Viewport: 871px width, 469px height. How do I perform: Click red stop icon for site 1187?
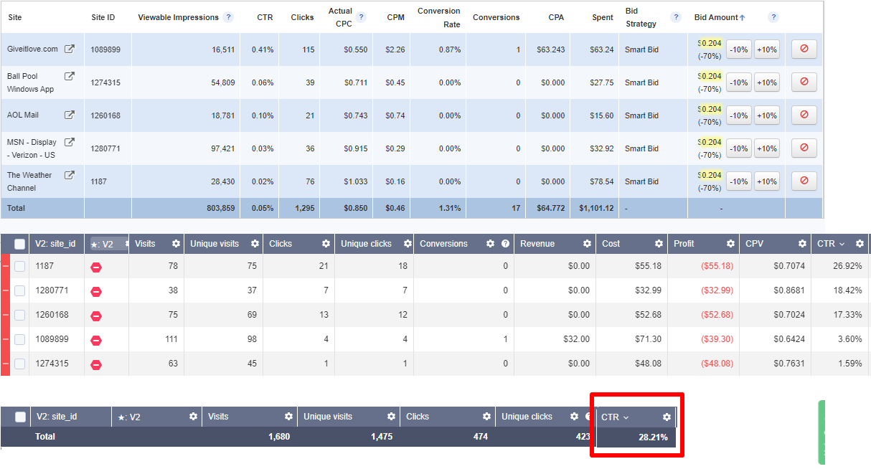pos(96,267)
